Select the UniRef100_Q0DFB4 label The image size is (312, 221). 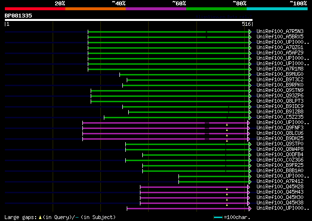tap(280, 155)
